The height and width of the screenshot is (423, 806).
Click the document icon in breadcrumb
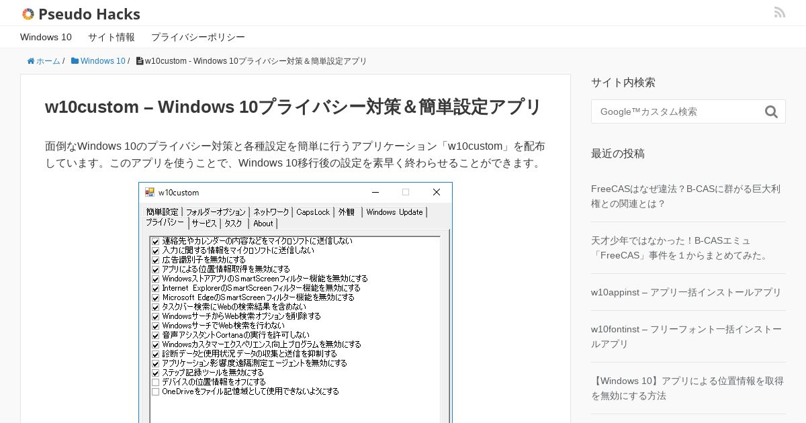tap(140, 61)
